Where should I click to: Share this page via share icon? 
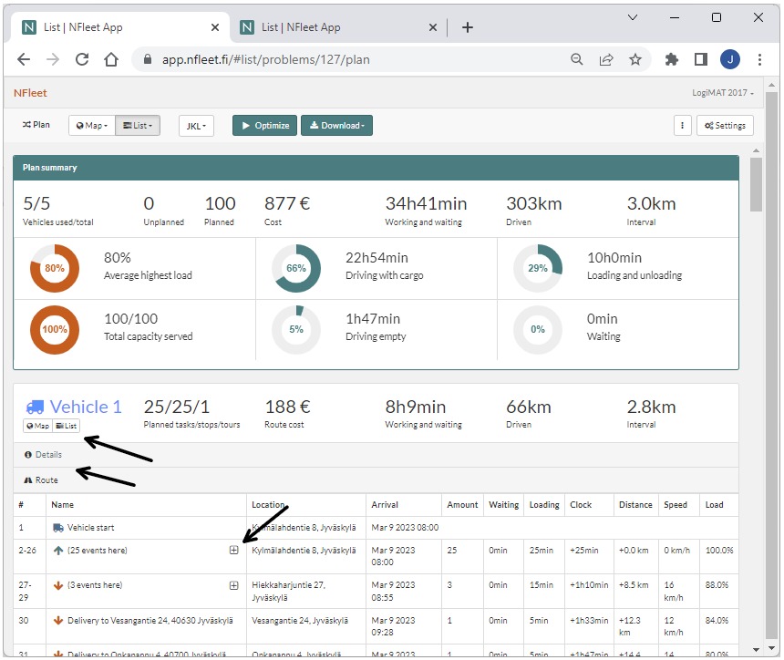[606, 59]
